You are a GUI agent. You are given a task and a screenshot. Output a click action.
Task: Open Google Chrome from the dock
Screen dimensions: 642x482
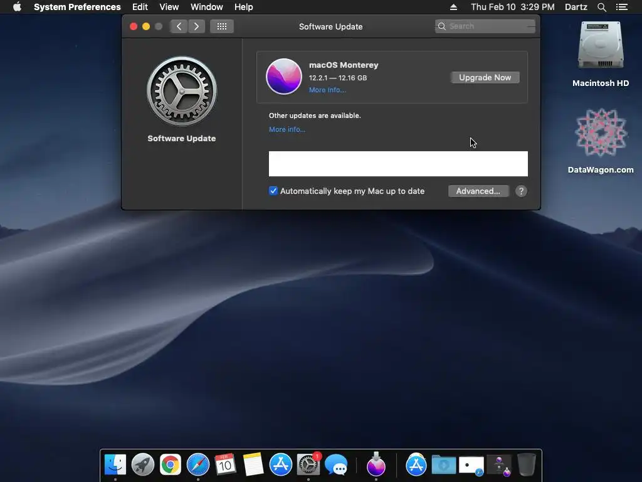(171, 464)
